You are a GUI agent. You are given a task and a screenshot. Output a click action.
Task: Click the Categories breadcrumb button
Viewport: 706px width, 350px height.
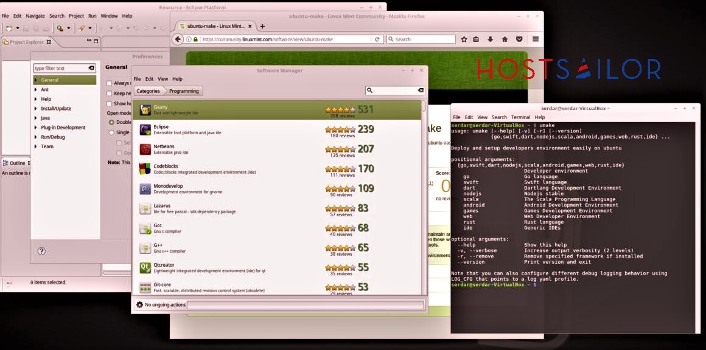(x=148, y=91)
